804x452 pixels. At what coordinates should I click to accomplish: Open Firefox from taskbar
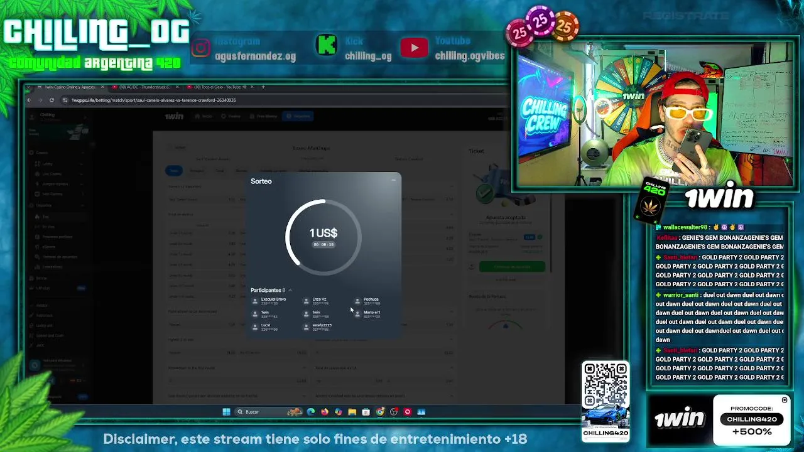pos(325,412)
